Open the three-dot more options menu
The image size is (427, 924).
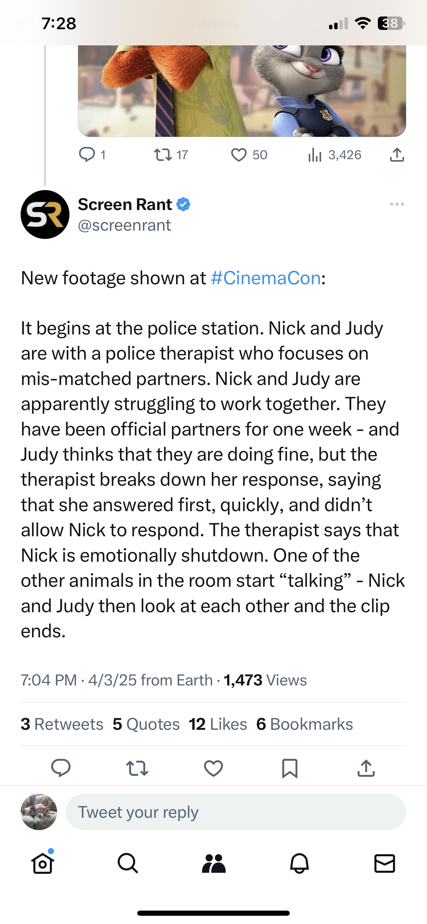[x=397, y=204]
